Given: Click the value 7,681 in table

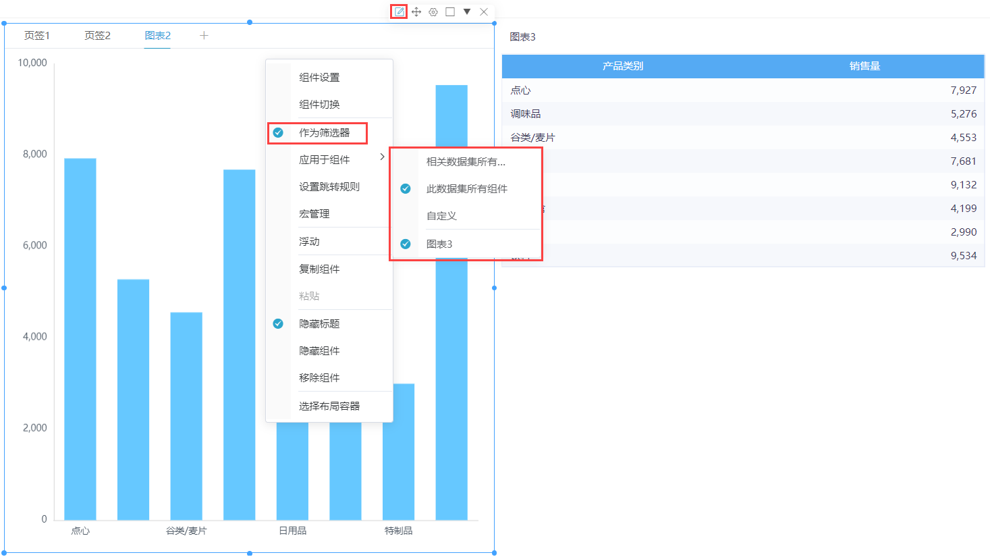Looking at the screenshot, I should tap(964, 161).
